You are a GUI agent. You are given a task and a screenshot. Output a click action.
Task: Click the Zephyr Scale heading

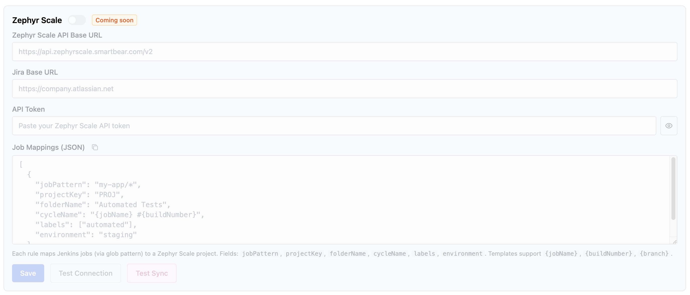(37, 20)
